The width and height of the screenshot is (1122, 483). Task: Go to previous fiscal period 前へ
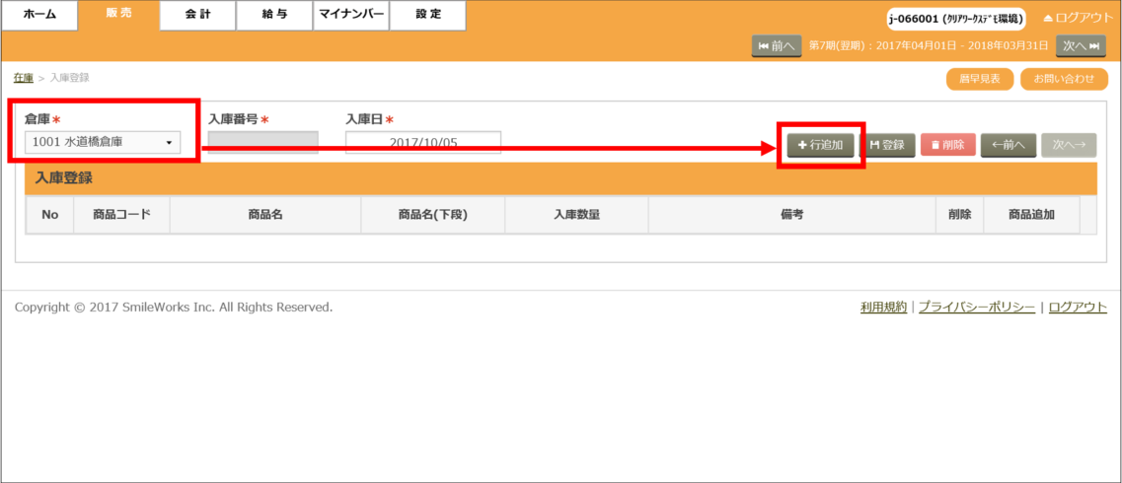(777, 45)
